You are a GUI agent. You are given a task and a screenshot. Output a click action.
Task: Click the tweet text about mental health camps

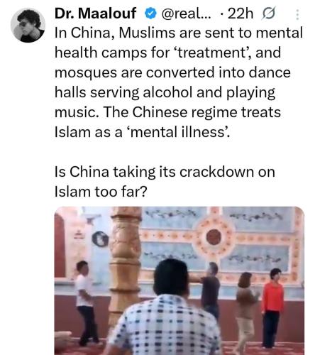tap(179, 82)
